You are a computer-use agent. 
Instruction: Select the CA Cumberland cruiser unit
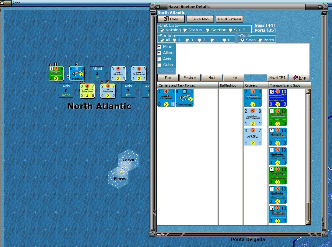(253, 98)
